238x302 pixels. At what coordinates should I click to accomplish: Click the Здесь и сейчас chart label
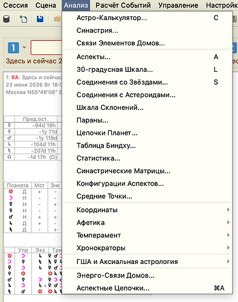click(34, 61)
